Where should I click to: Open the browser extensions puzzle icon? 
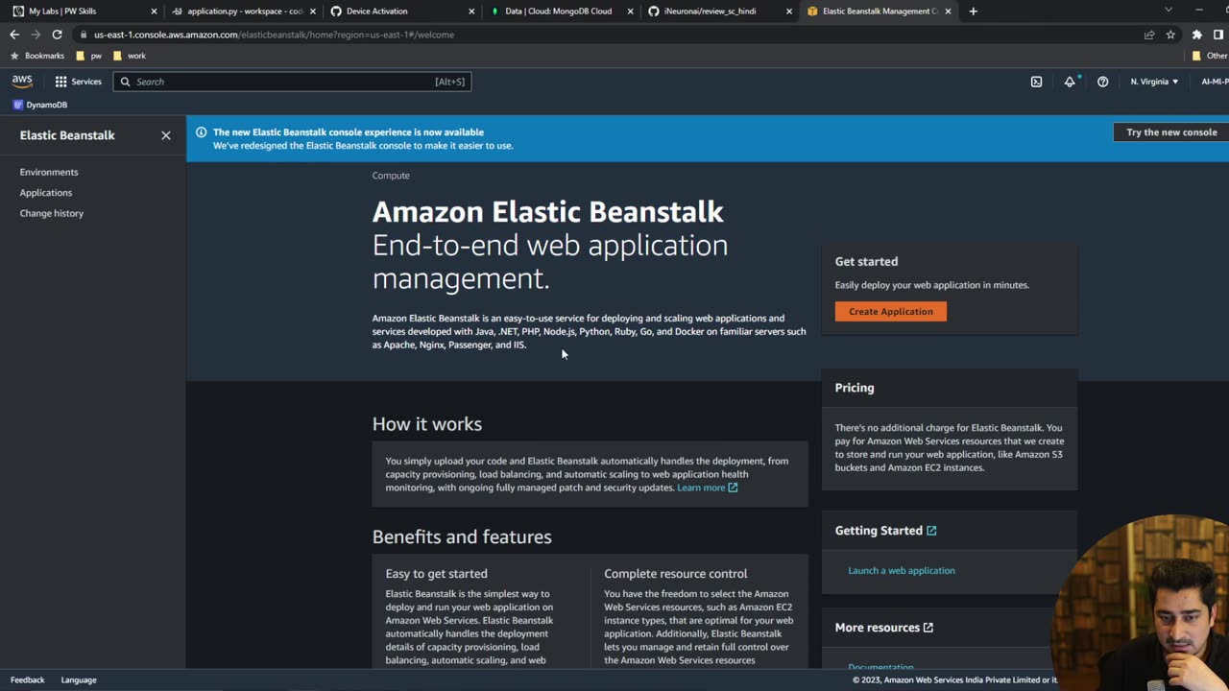[1197, 35]
